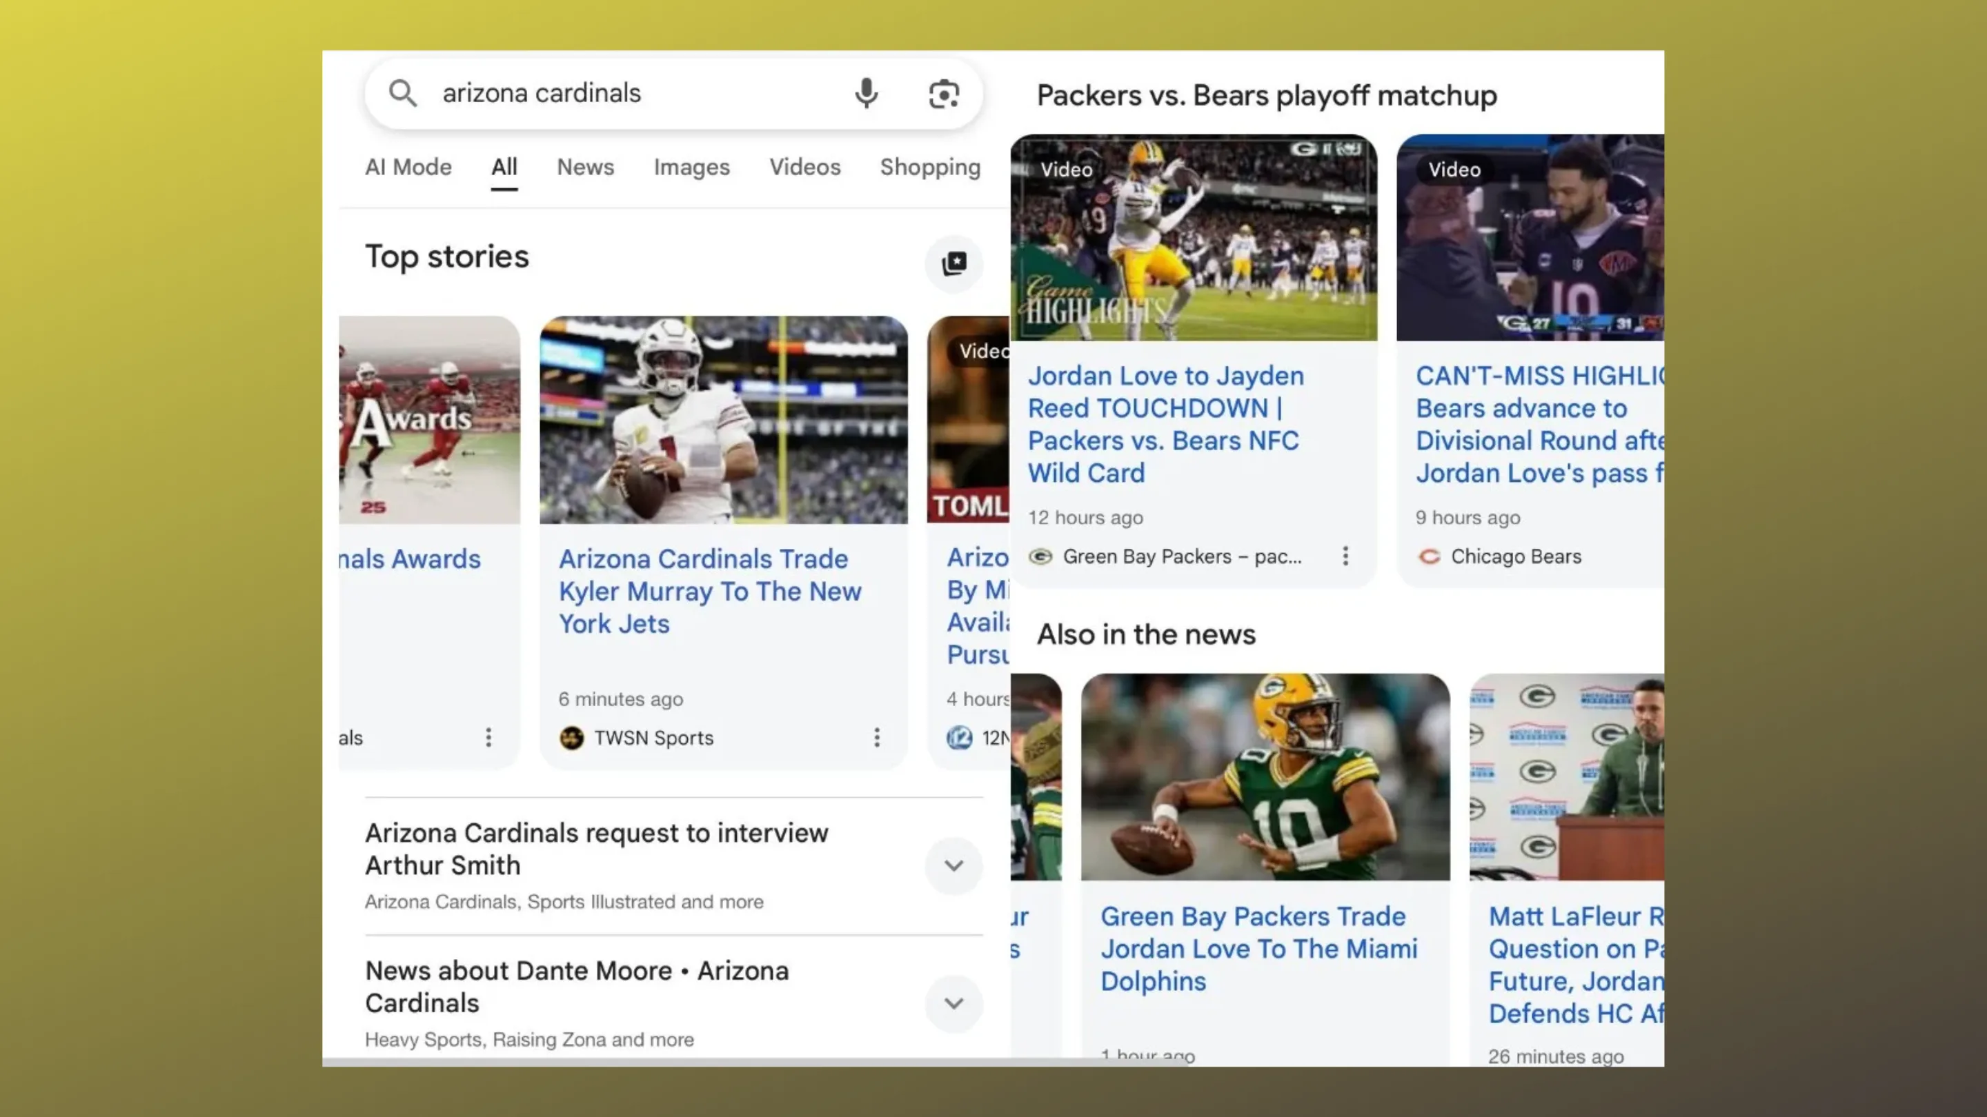This screenshot has height=1117, width=1987.
Task: Switch to the Images tab
Action: [x=691, y=168]
